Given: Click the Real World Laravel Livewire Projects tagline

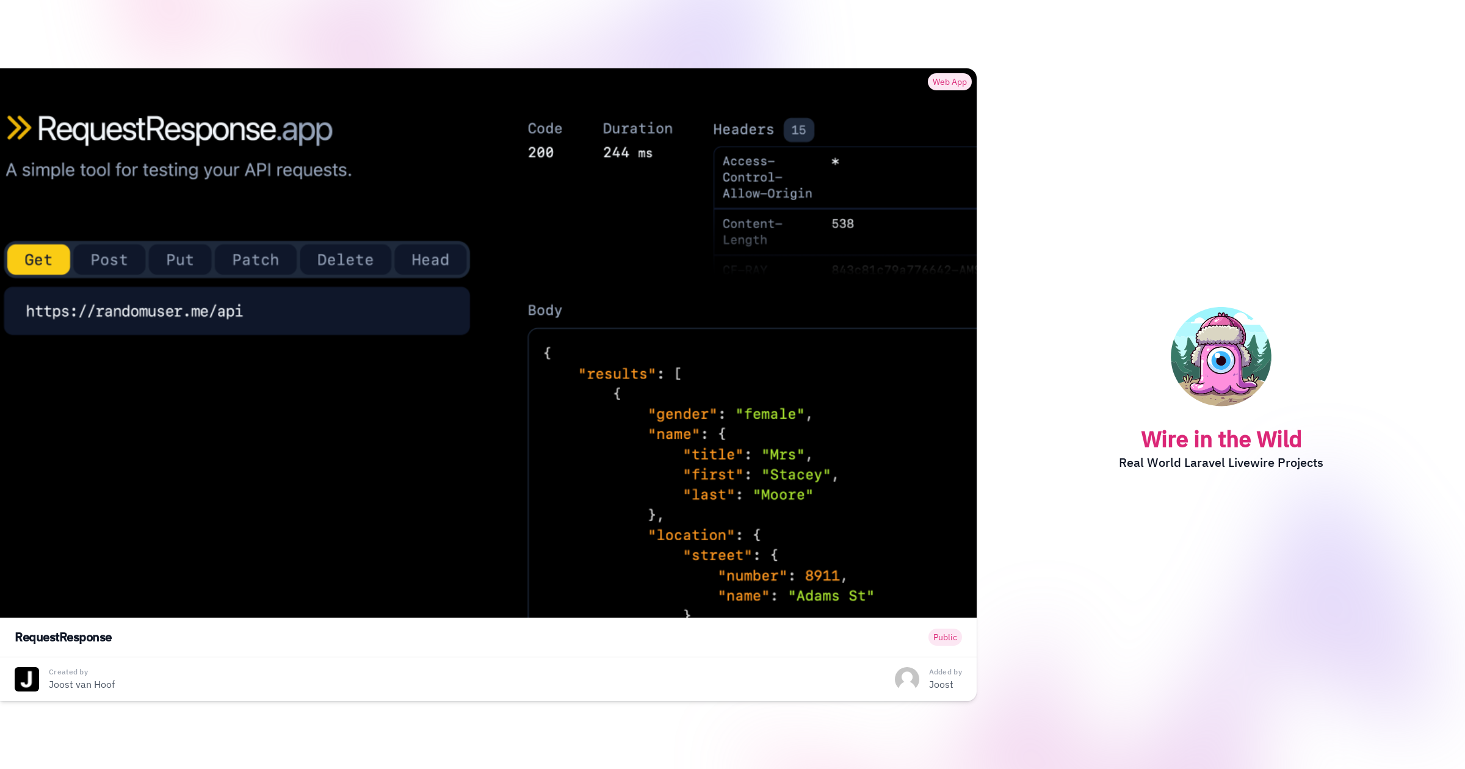Looking at the screenshot, I should click(x=1221, y=463).
